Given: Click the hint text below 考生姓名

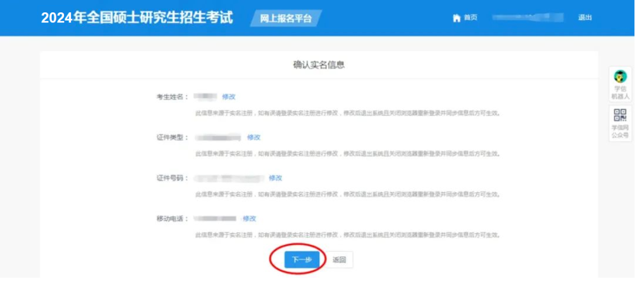Looking at the screenshot, I should [x=348, y=113].
